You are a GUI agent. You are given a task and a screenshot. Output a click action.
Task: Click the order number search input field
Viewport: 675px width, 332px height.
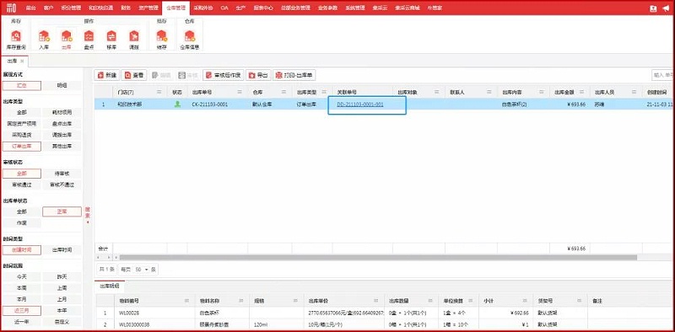point(662,75)
